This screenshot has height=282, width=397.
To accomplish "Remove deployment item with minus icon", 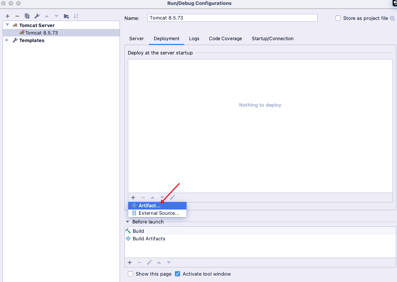I will [x=143, y=198].
